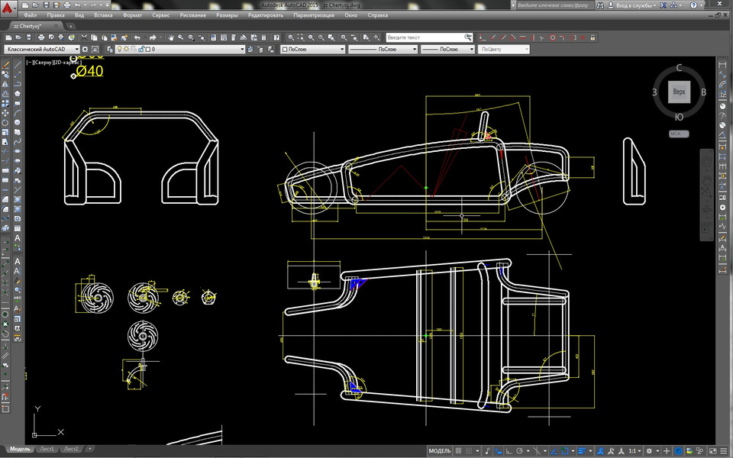Image resolution: width=733 pixels, height=458 pixels.
Task: Toggle grid display in the status bar
Action: pos(458,450)
